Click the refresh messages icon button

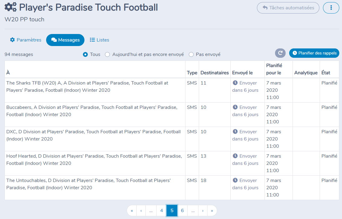point(280,53)
